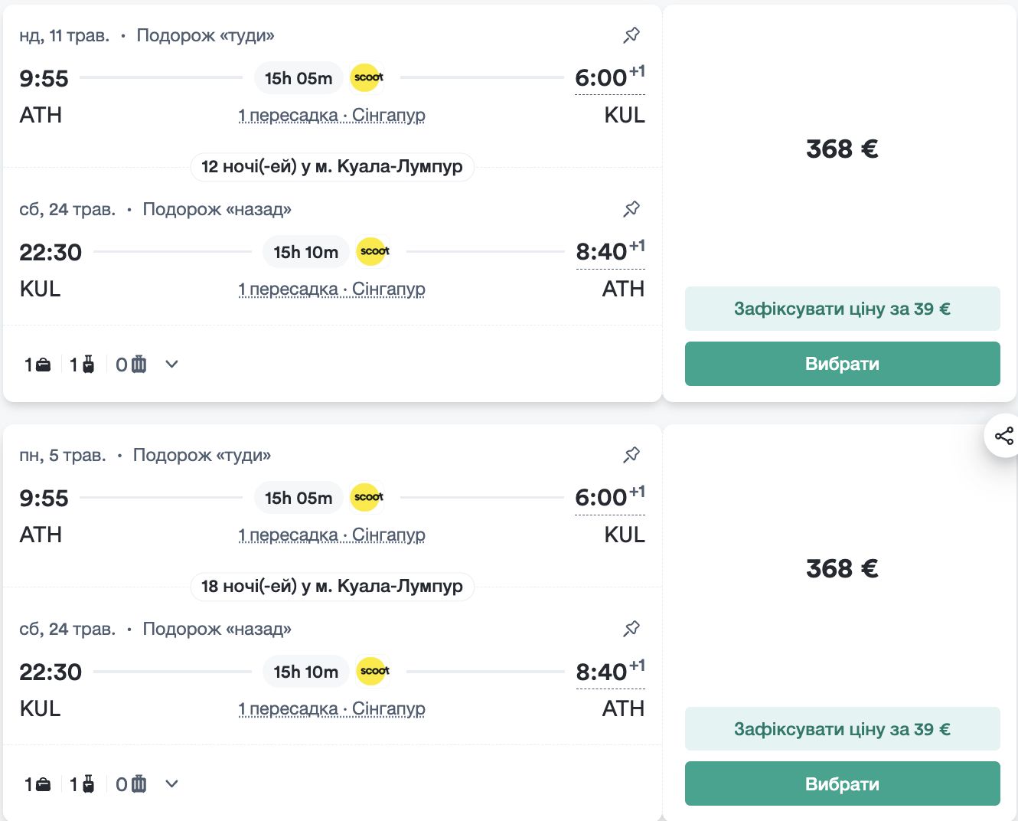
Task: Click the share icon on right edge
Action: pos(1003,436)
